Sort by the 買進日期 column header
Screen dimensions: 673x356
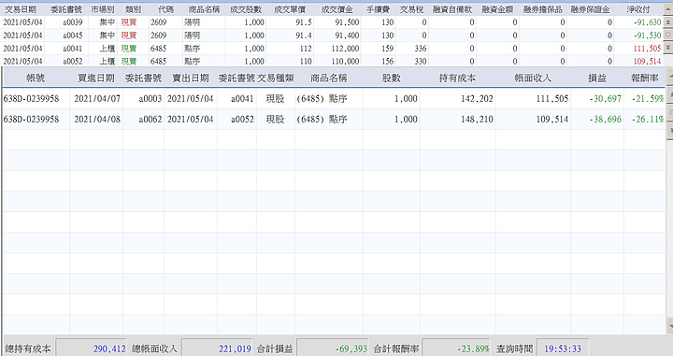tap(96, 78)
